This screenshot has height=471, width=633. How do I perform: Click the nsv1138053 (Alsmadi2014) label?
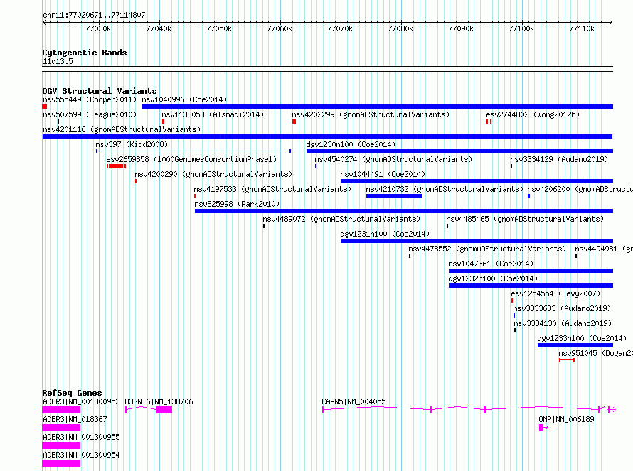(x=213, y=114)
